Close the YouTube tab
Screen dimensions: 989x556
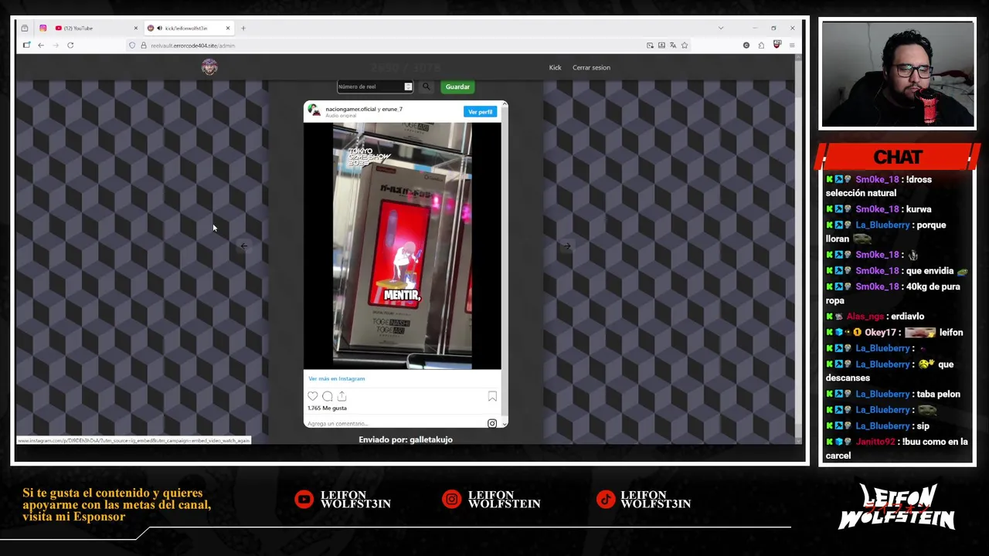[135, 29]
